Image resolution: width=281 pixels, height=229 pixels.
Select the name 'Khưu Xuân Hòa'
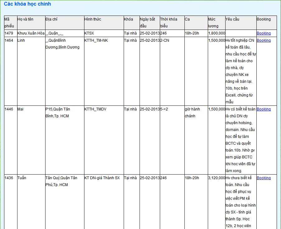pos(31,33)
